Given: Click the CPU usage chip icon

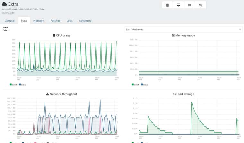Looking at the screenshot, I should tap(54, 35).
